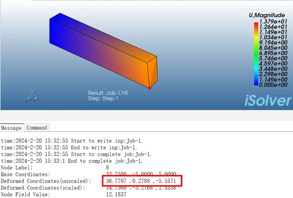
Task: Click the 'Step: Step-1' label
Action: click(x=103, y=99)
